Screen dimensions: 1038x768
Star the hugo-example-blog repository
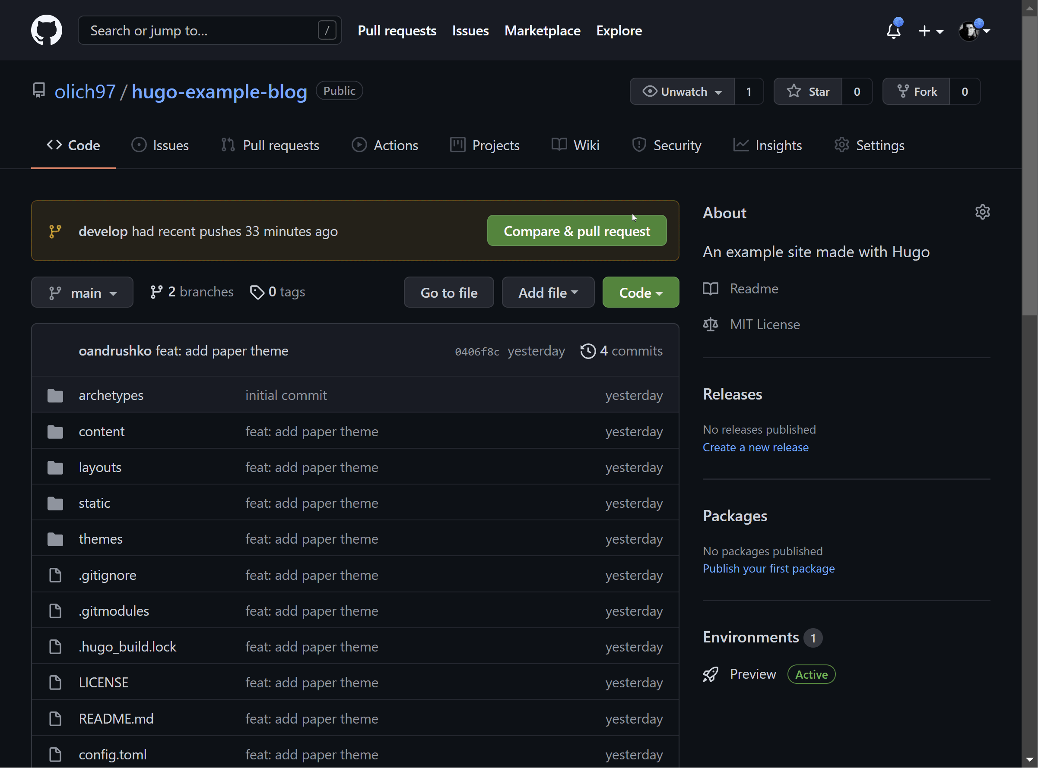pyautogui.click(x=808, y=91)
